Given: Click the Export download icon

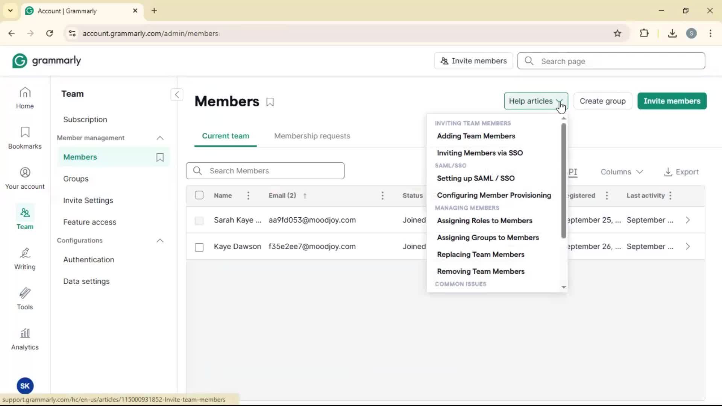Looking at the screenshot, I should 668,172.
